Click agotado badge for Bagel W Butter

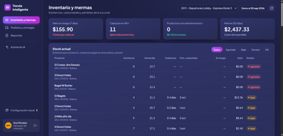point(254,87)
